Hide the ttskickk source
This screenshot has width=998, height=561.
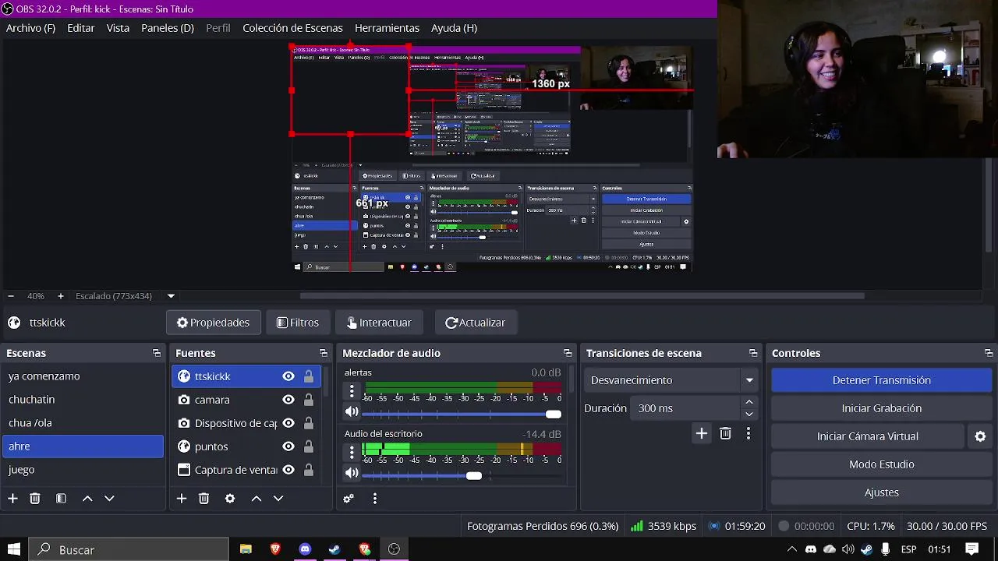click(288, 376)
